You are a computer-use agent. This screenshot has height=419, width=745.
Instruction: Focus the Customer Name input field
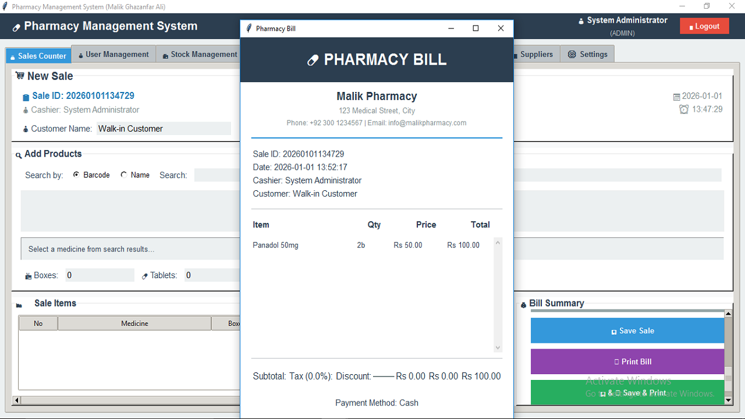click(163, 129)
